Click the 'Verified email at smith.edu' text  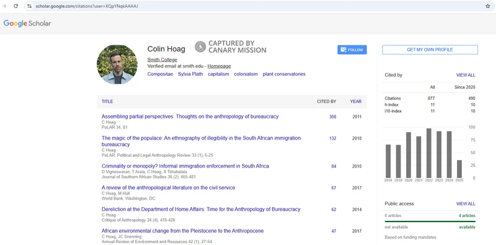pyautogui.click(x=175, y=66)
